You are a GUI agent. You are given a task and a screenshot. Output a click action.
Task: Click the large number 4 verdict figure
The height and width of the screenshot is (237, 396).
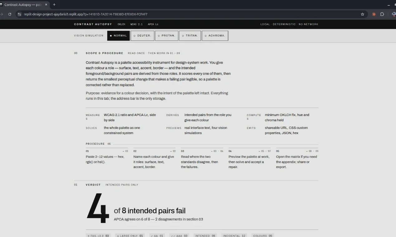98,208
